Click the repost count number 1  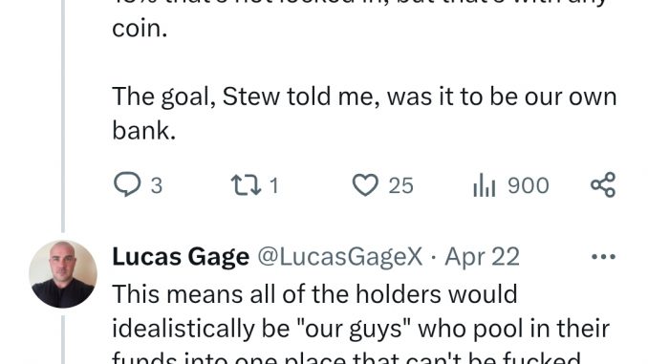[x=274, y=185]
